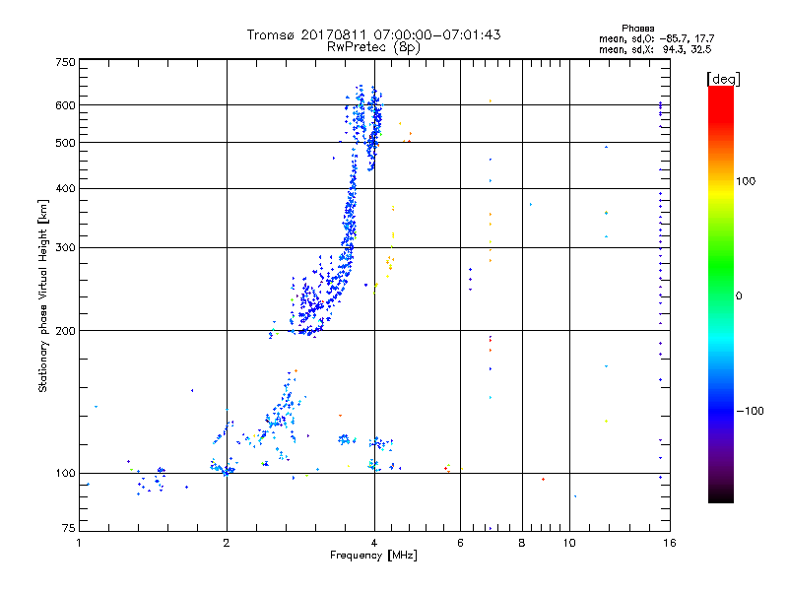Image resolution: width=788 pixels, height=591 pixels.
Task: Click the '8' frequency axis label
Action: (522, 543)
